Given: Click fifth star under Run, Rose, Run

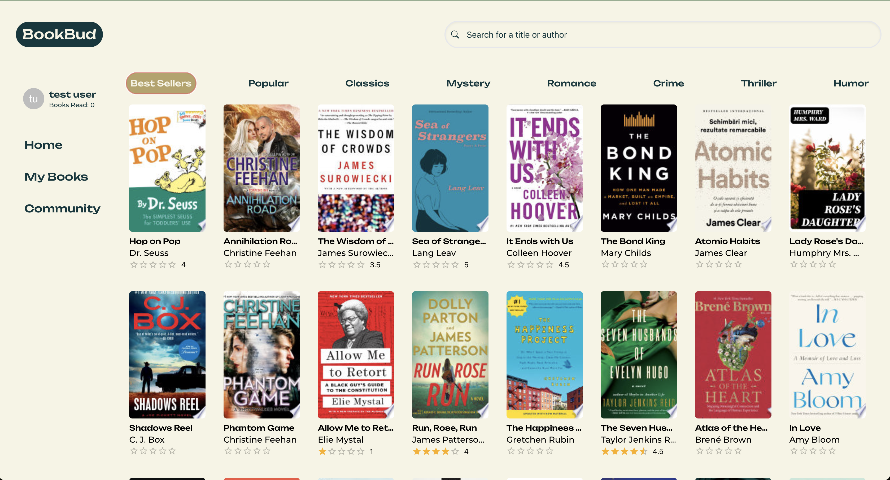Looking at the screenshot, I should pos(455,451).
